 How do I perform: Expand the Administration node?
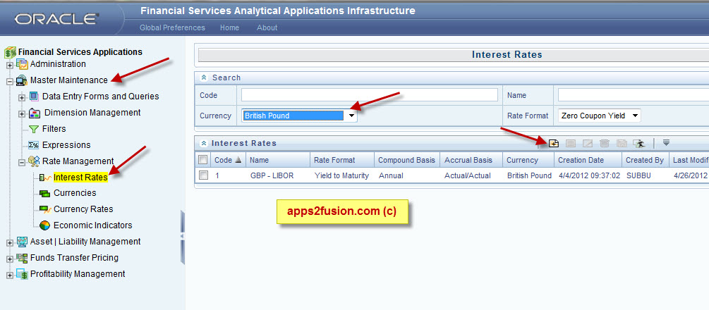coord(10,65)
